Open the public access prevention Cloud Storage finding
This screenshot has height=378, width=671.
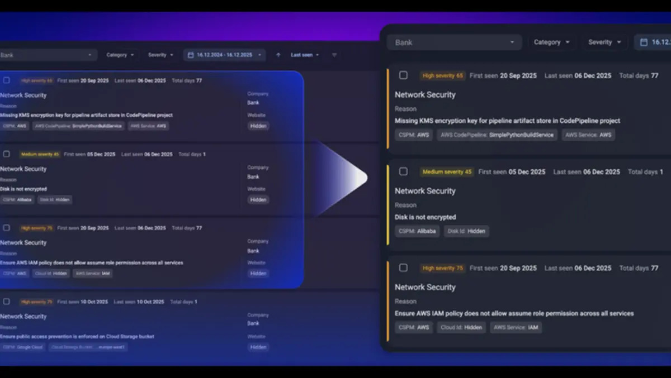(77, 337)
